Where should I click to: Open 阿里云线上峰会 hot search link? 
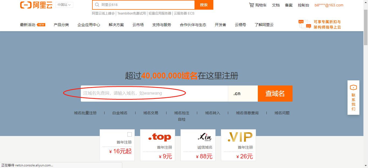[103, 13]
